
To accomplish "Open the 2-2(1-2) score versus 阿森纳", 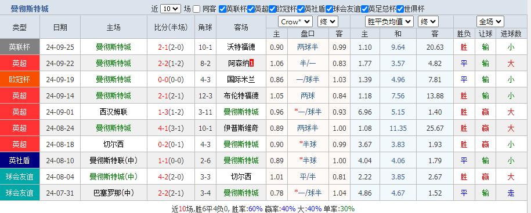I will [x=171, y=64].
